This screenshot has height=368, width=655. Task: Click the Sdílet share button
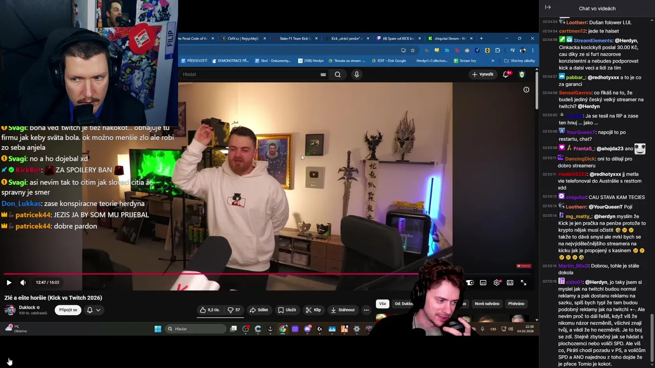point(259,310)
